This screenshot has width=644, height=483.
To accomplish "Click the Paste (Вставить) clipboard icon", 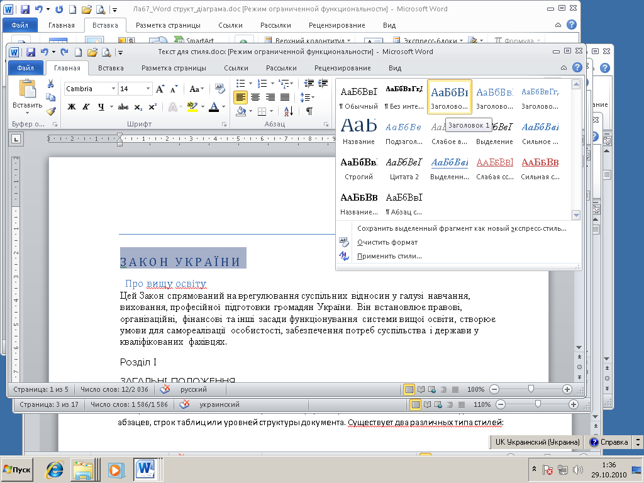I will [x=28, y=88].
